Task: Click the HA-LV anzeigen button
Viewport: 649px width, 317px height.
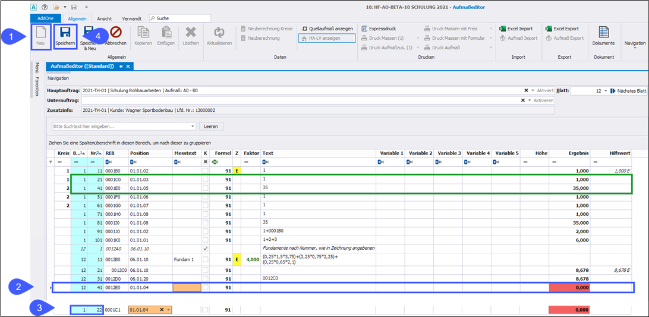Action: pos(326,38)
